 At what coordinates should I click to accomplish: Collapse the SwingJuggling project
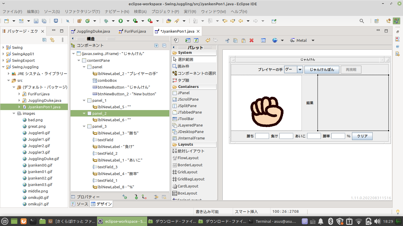coord(3,67)
